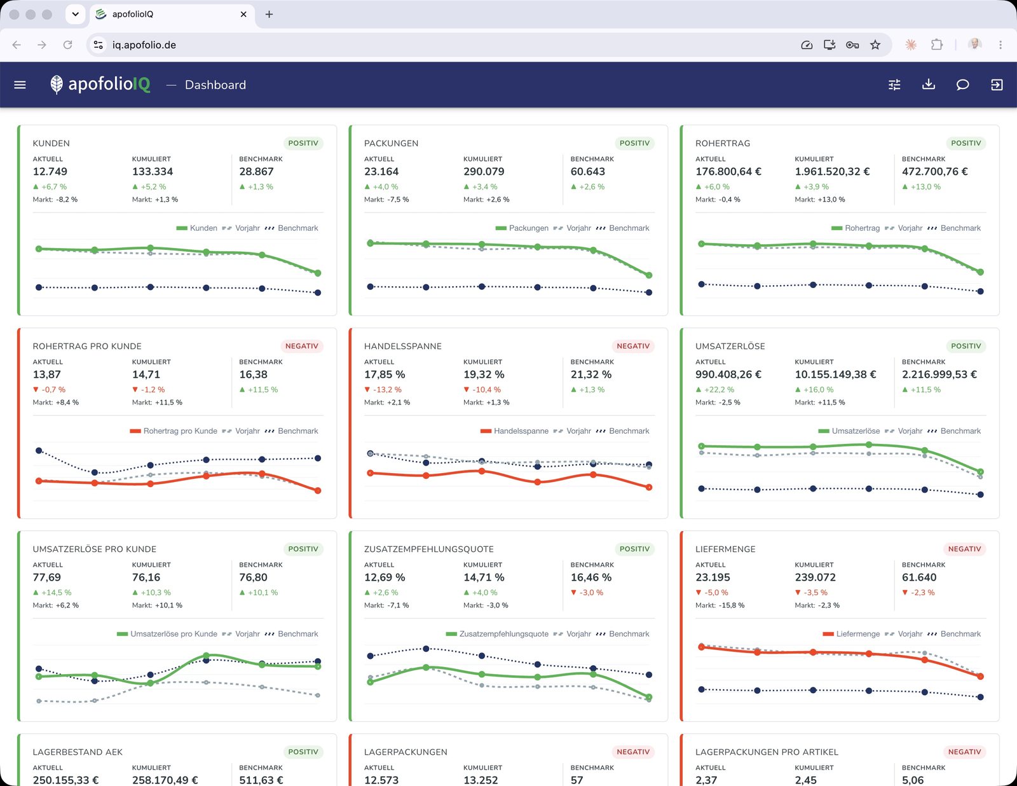The height and width of the screenshot is (786, 1017).
Task: Click Handelsspanne aktuell value 17,85 %
Action: click(385, 375)
